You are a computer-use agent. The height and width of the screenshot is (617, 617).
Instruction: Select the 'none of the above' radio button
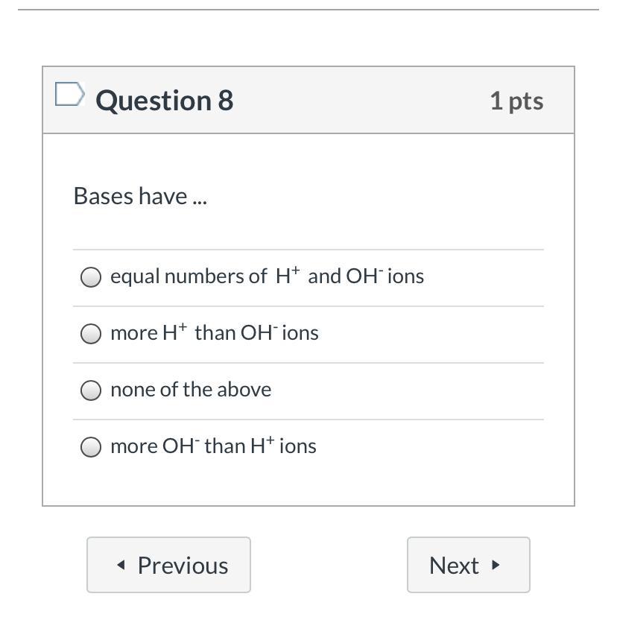(91, 390)
